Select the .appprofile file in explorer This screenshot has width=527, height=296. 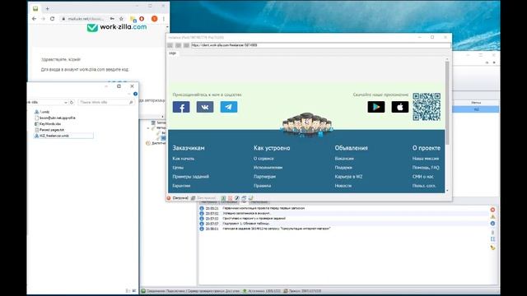(x=55, y=118)
